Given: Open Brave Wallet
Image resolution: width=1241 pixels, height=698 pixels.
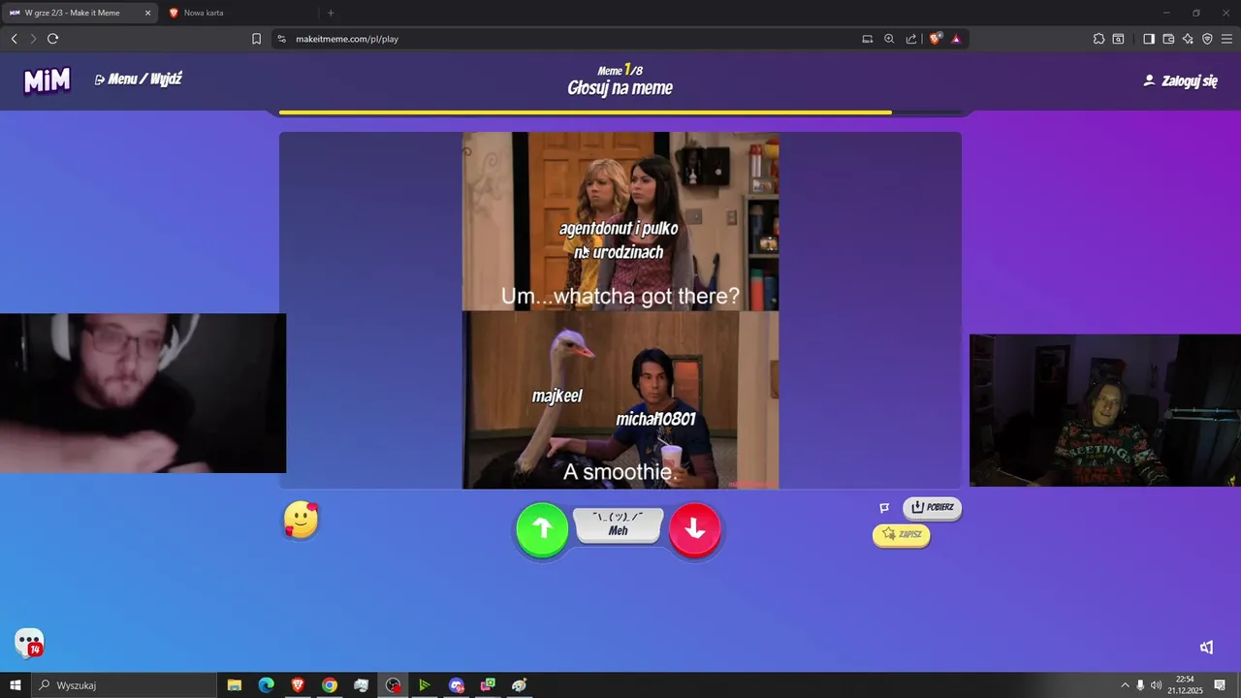Looking at the screenshot, I should [x=1168, y=39].
